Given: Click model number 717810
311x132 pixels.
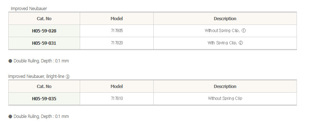Looking at the screenshot, I should tap(117, 98).
